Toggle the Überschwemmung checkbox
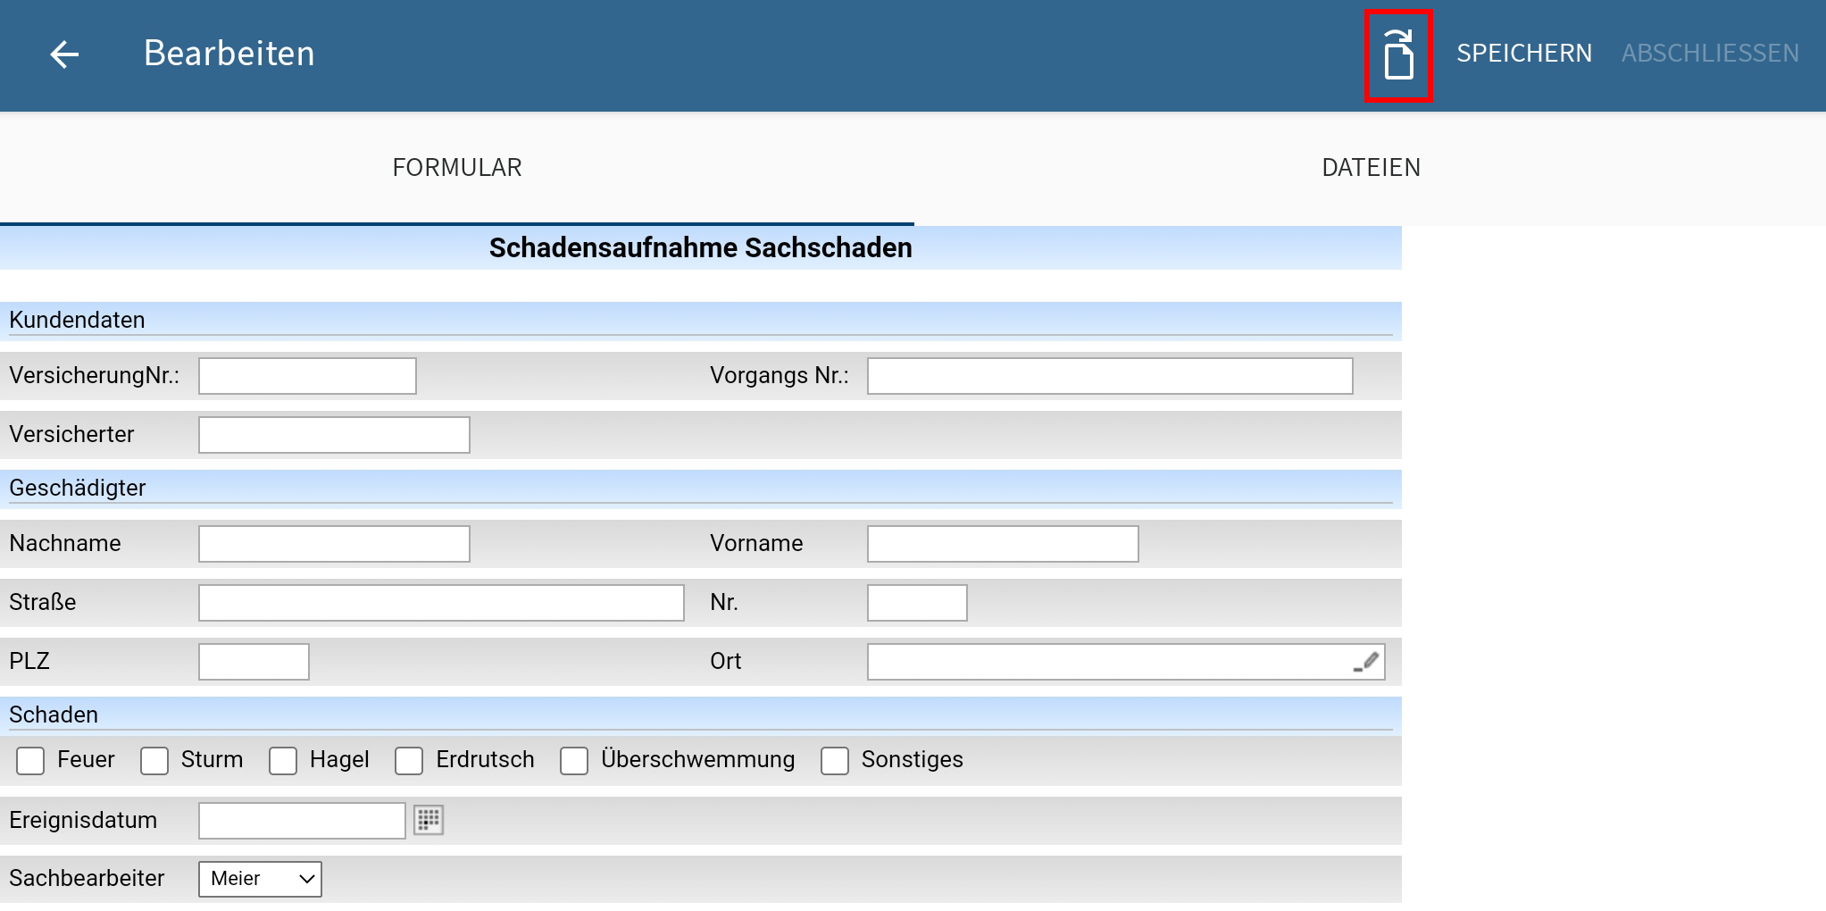Image resolution: width=1826 pixels, height=911 pixels. pos(574,761)
